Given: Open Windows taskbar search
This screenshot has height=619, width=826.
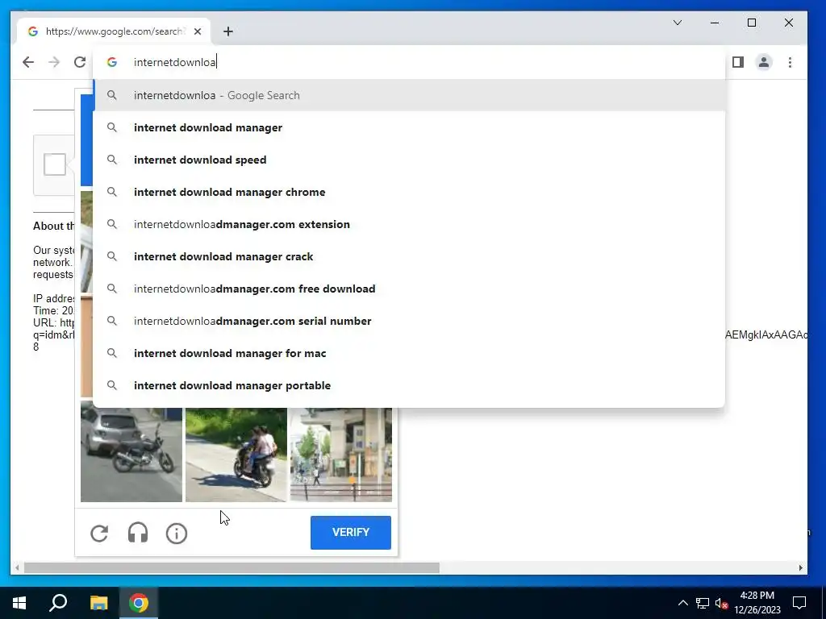Looking at the screenshot, I should click(58, 603).
